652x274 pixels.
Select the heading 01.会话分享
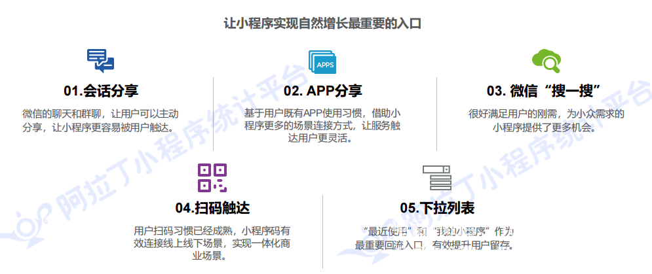pos(101,91)
